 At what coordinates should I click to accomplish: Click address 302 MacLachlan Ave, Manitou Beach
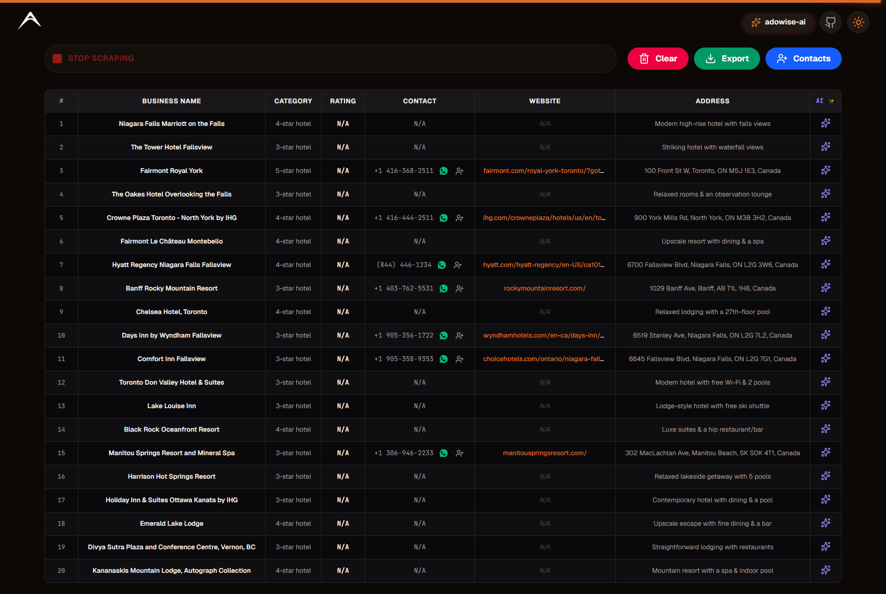[x=712, y=453]
